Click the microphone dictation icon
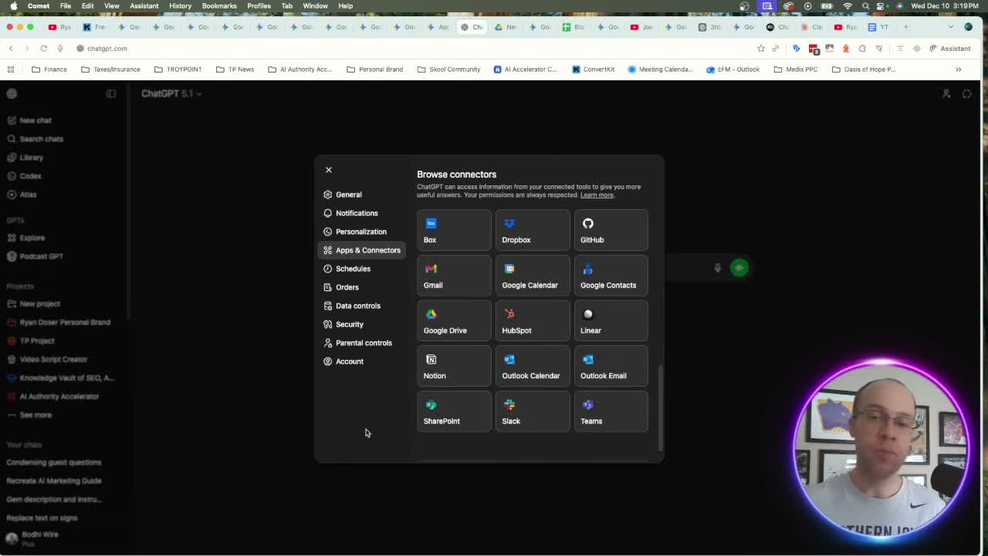Image resolution: width=988 pixels, height=556 pixels. [x=717, y=268]
